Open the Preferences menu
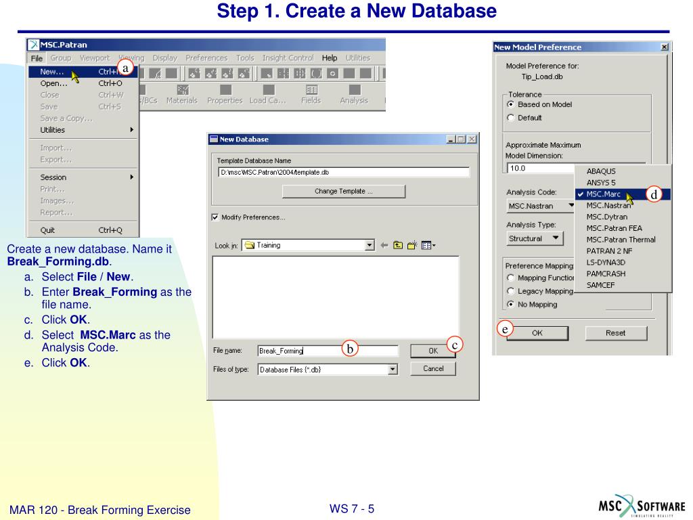Screen dimensions: 693x520 click(206, 58)
